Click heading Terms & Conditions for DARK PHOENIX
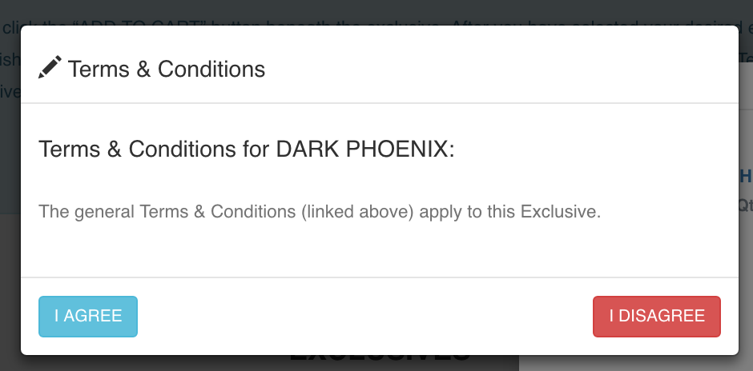Screen dimensions: 753x371 click(247, 149)
